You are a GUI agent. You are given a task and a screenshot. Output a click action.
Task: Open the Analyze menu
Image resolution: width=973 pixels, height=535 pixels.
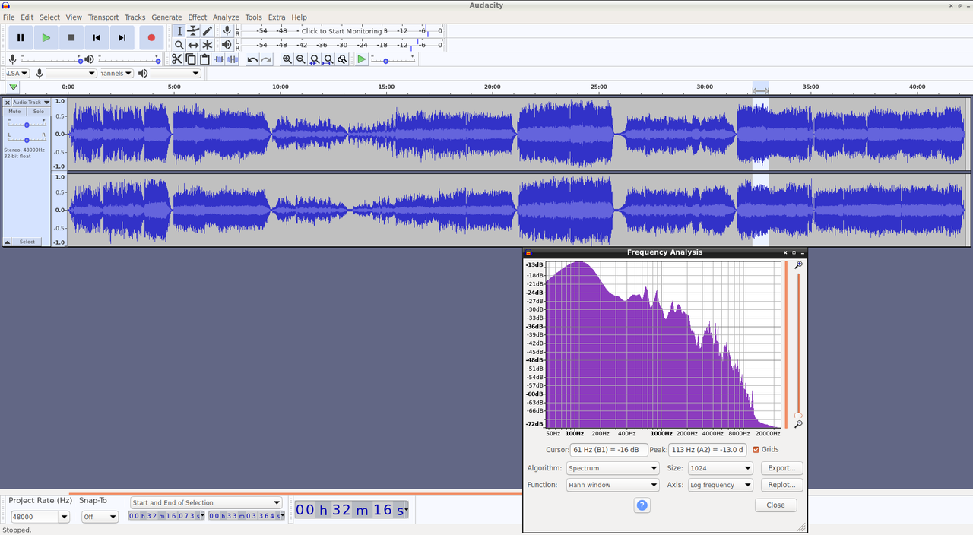[x=226, y=17]
